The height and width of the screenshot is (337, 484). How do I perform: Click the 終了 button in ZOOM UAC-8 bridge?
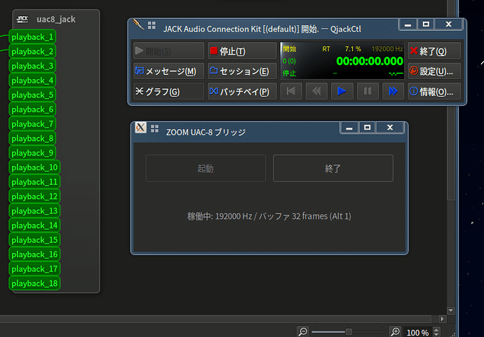333,168
